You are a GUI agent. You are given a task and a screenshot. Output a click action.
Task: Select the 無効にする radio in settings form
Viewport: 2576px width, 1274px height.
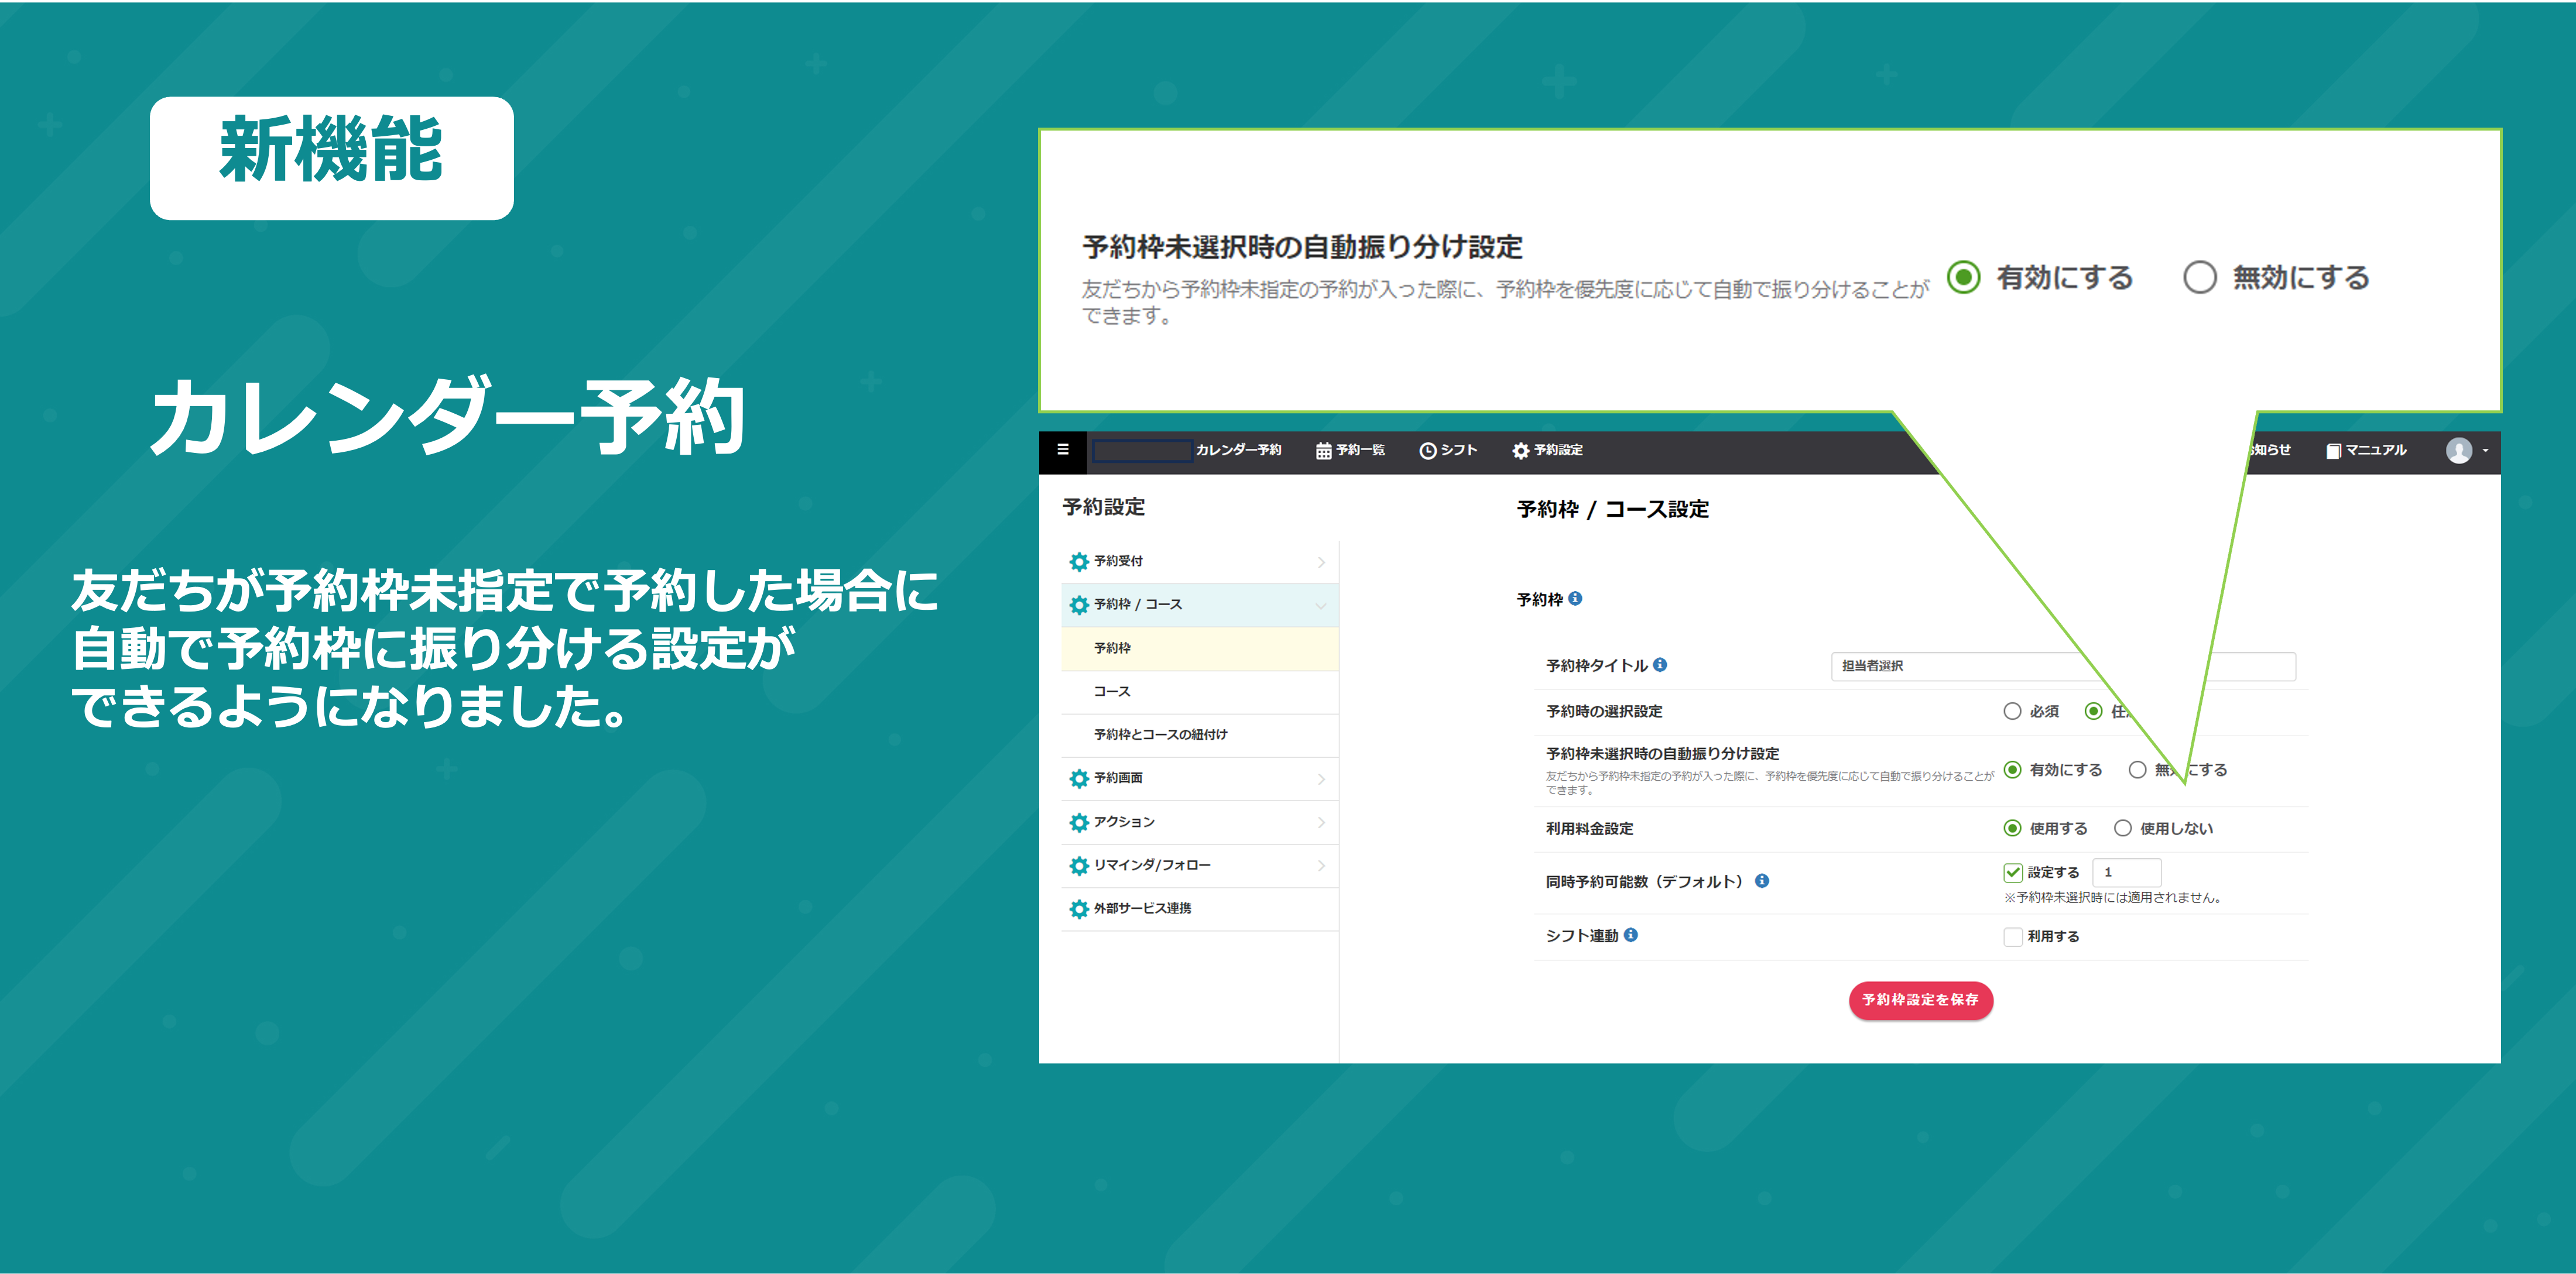point(2137,770)
